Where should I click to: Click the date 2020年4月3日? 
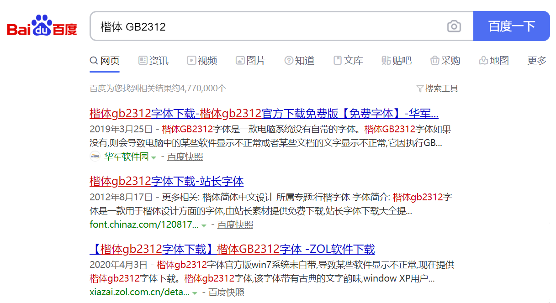(x=119, y=265)
